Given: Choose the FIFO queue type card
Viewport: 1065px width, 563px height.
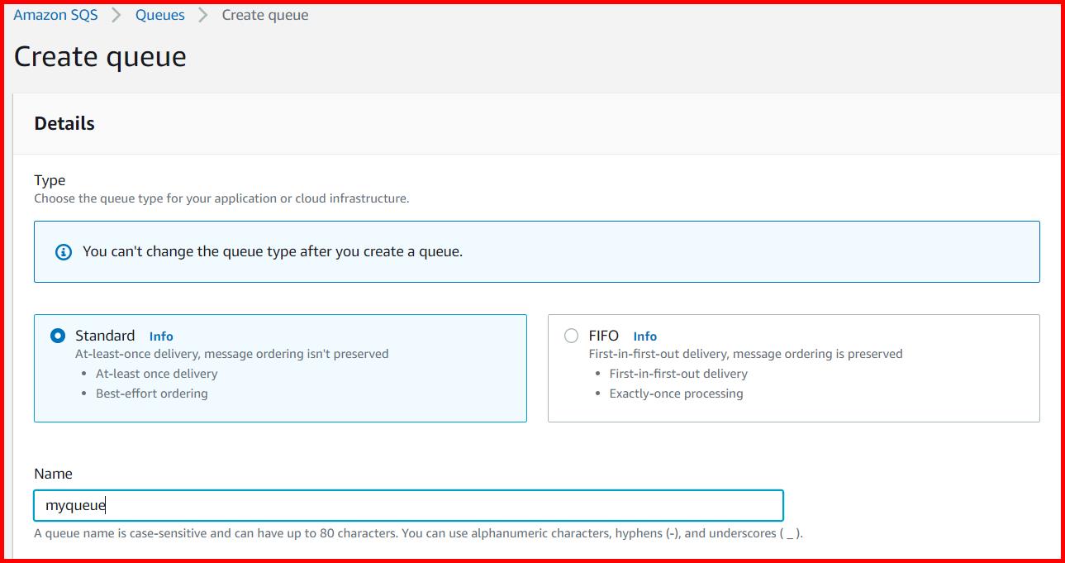Looking at the screenshot, I should pyautogui.click(x=793, y=368).
